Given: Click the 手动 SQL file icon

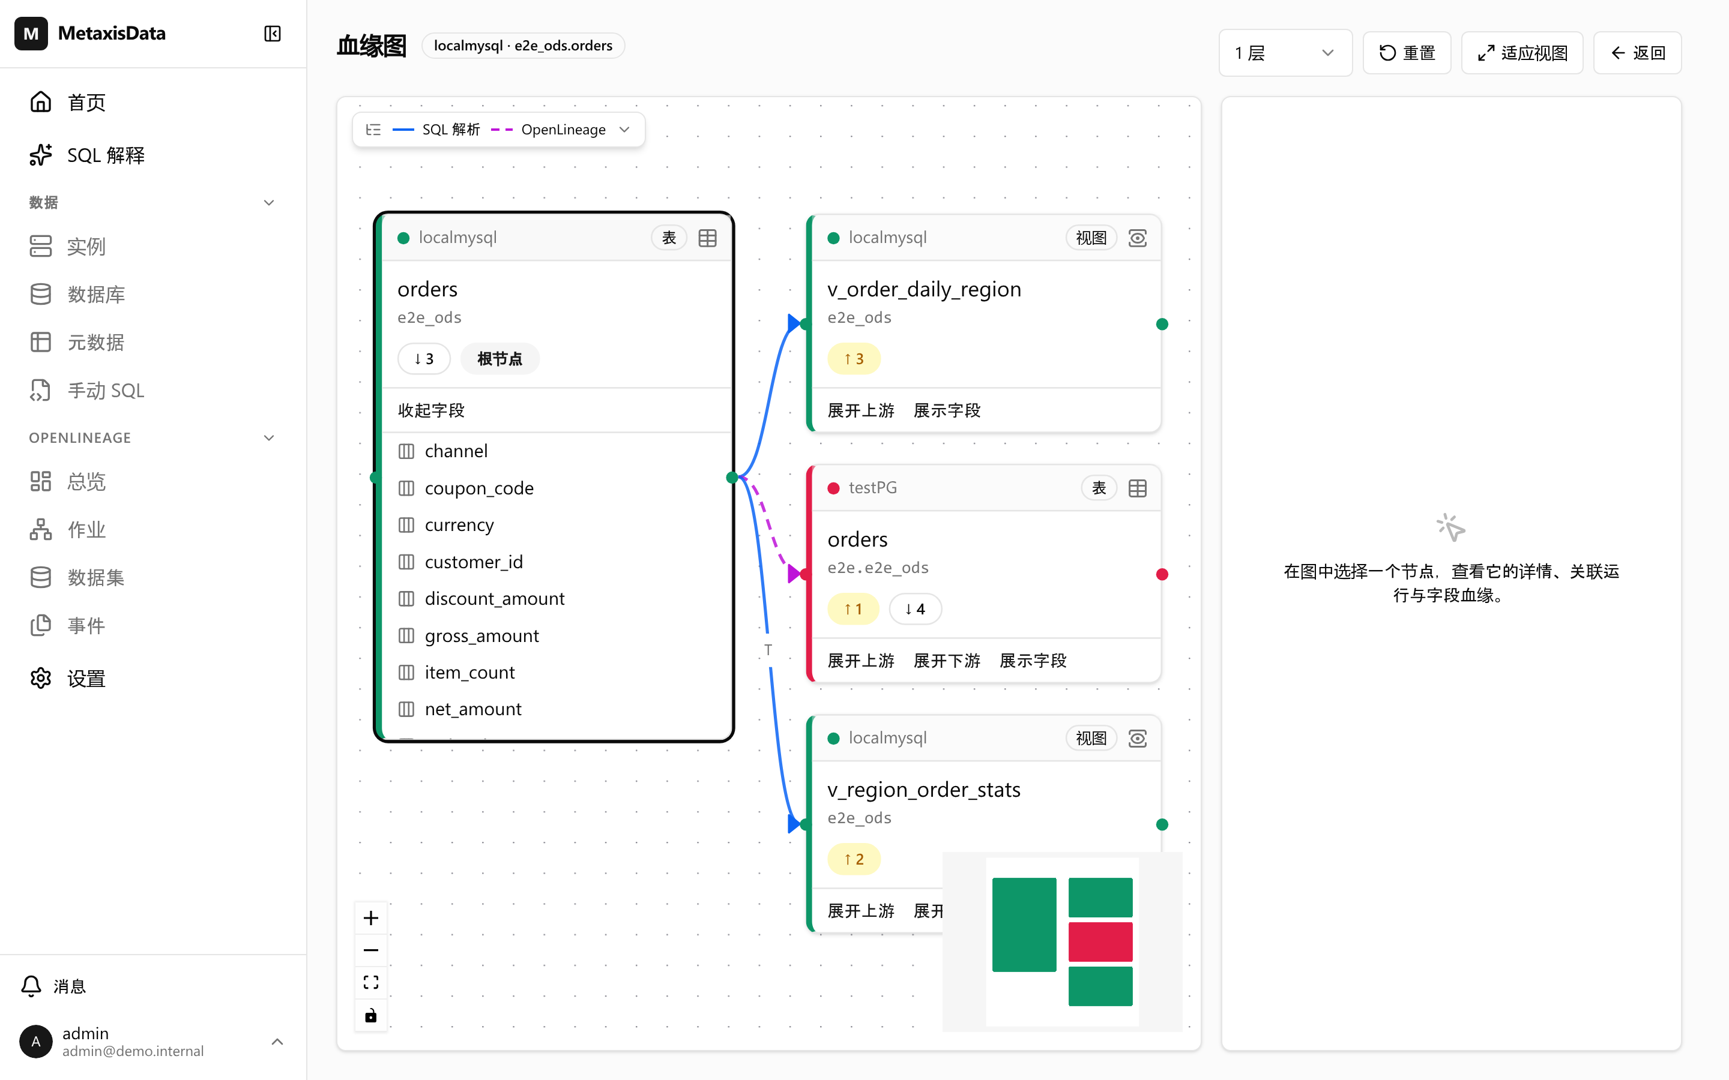Looking at the screenshot, I should [41, 390].
